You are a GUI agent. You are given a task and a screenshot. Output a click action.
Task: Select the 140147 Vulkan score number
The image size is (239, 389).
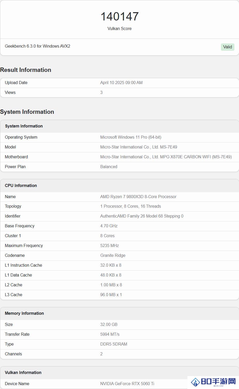(x=120, y=16)
